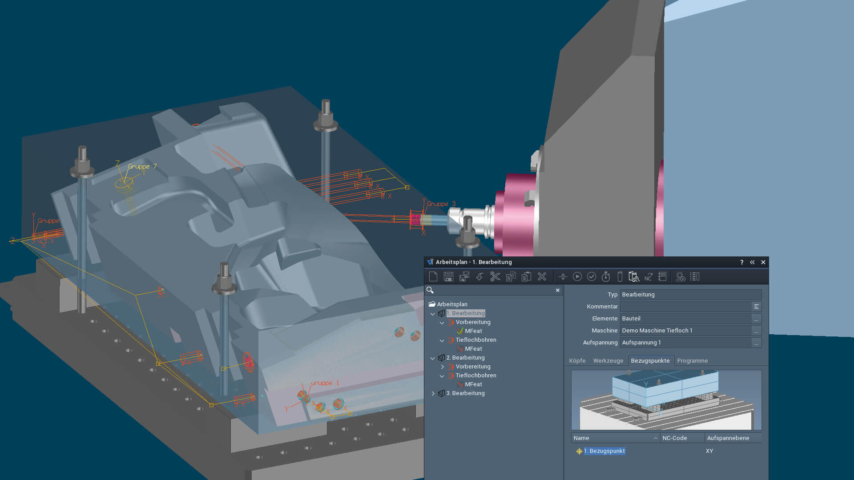The height and width of the screenshot is (480, 854).
Task: Click the machine simulation icon
Action: tap(680, 276)
